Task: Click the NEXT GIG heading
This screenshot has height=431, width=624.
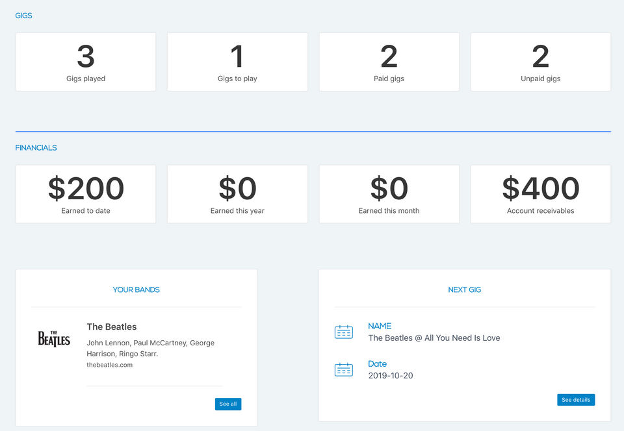Action: coord(464,289)
